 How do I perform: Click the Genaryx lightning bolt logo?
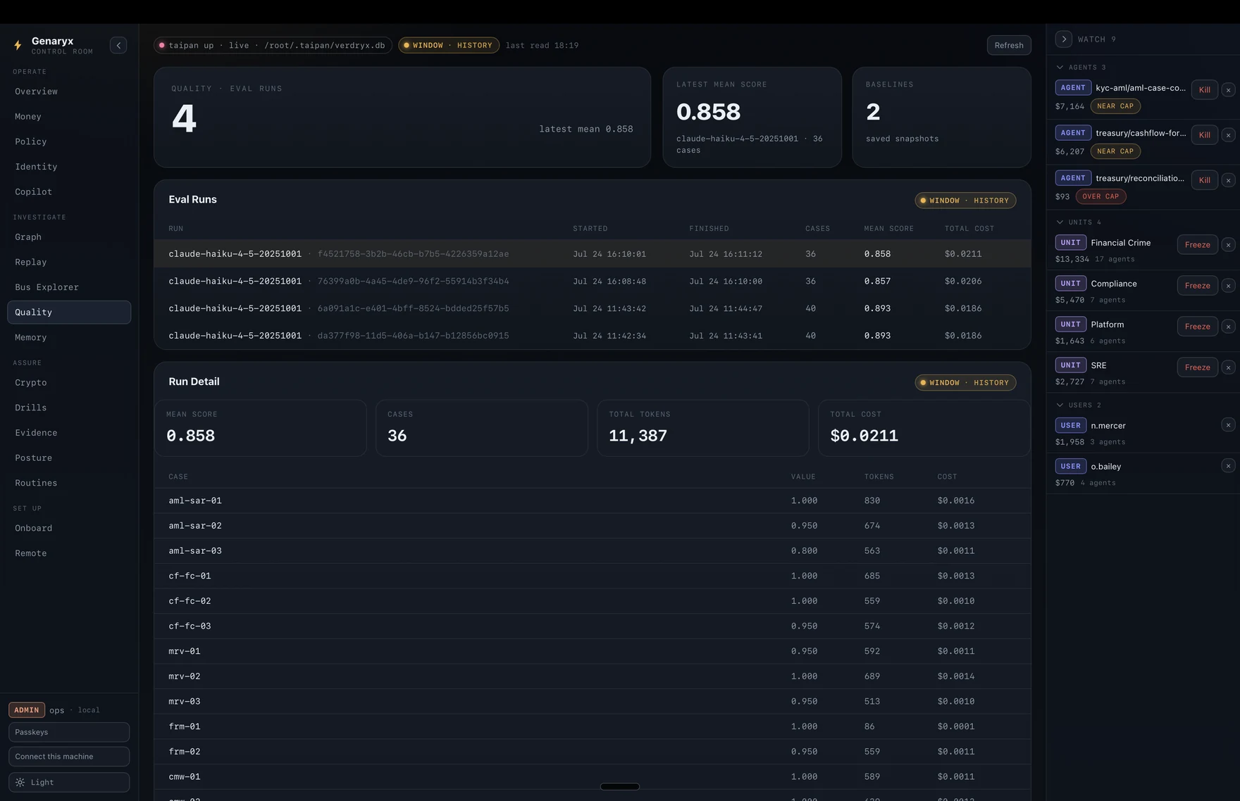[18, 46]
